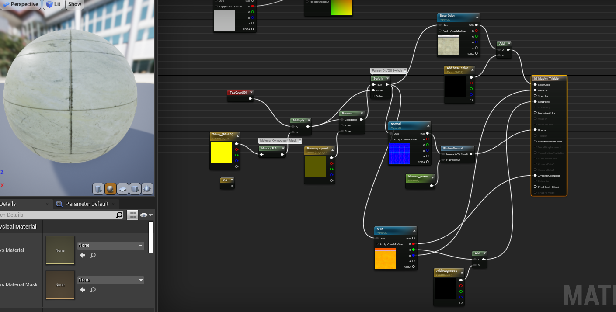Image resolution: width=616 pixels, height=312 pixels.
Task: Click the Phys Material Mask None thumbnail
Action: click(60, 285)
